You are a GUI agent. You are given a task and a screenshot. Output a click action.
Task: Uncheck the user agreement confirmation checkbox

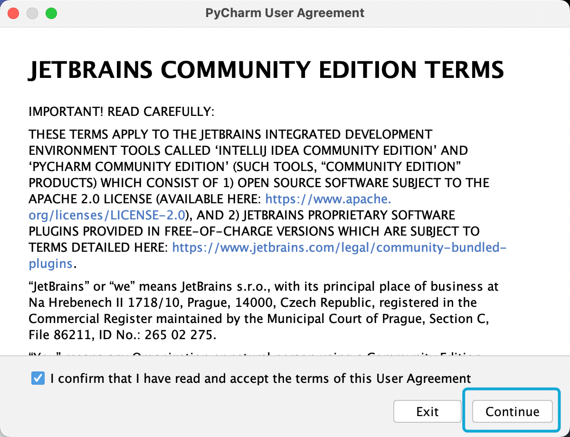click(x=38, y=379)
